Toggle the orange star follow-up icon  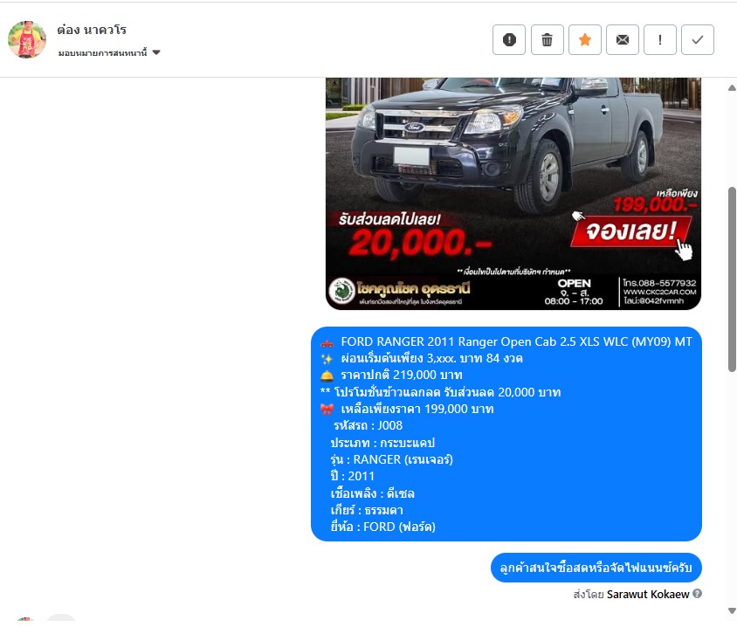(585, 40)
